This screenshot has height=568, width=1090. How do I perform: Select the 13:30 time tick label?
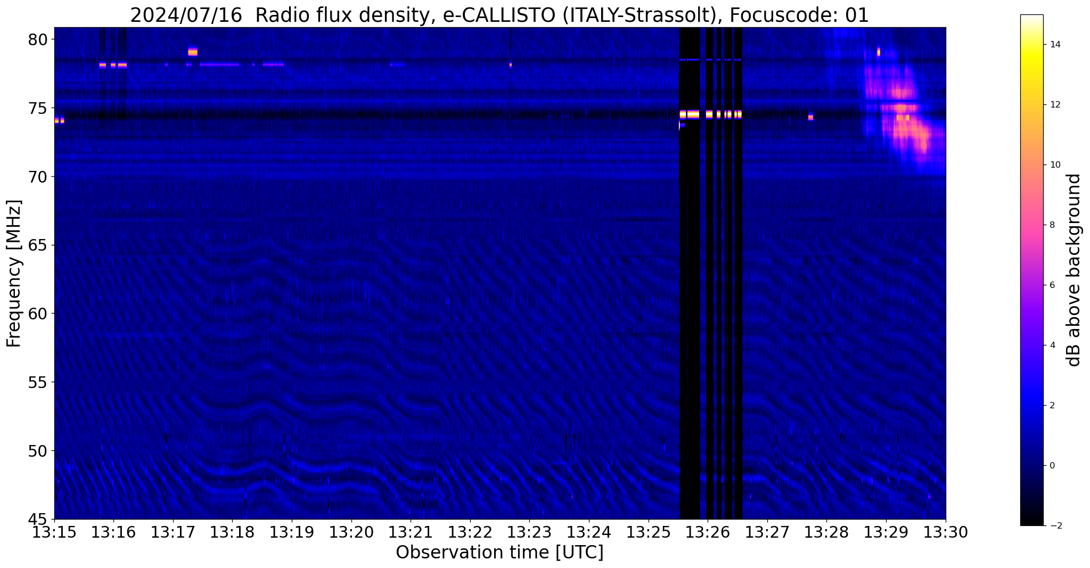946,532
